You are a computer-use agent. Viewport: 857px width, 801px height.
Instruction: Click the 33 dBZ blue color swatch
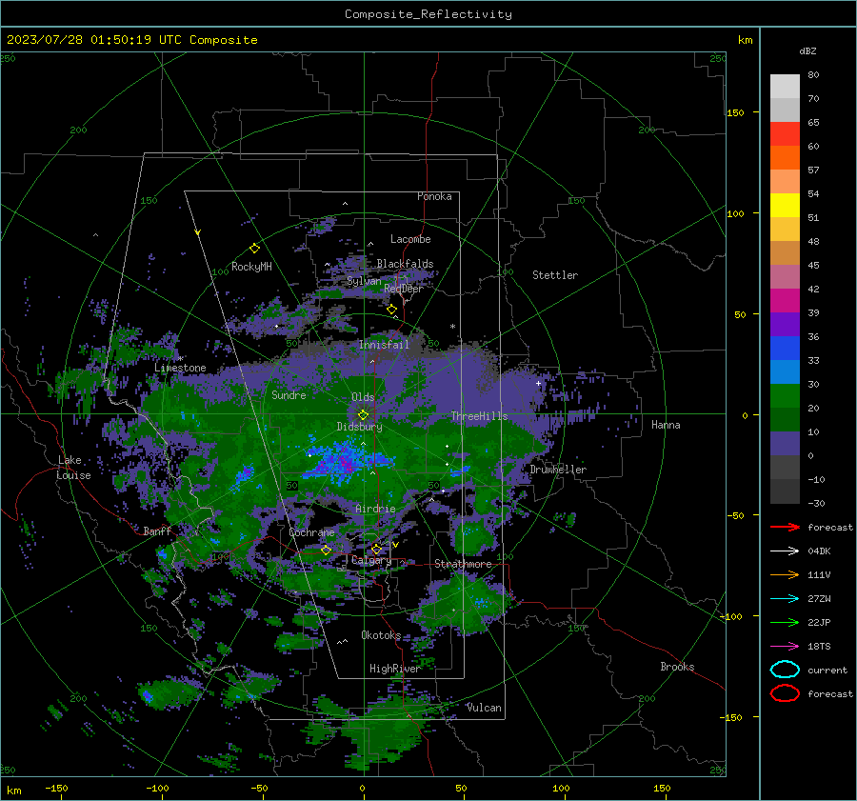coord(785,348)
